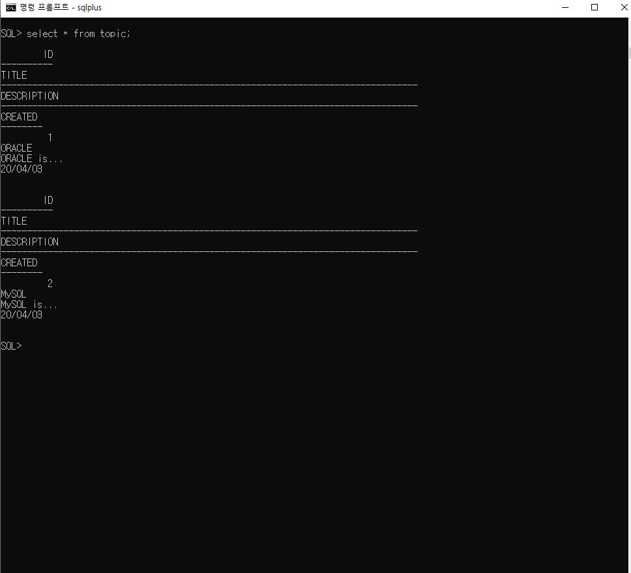Click the 'select * from topic;' command text
The width and height of the screenshot is (631, 573).
click(x=79, y=34)
